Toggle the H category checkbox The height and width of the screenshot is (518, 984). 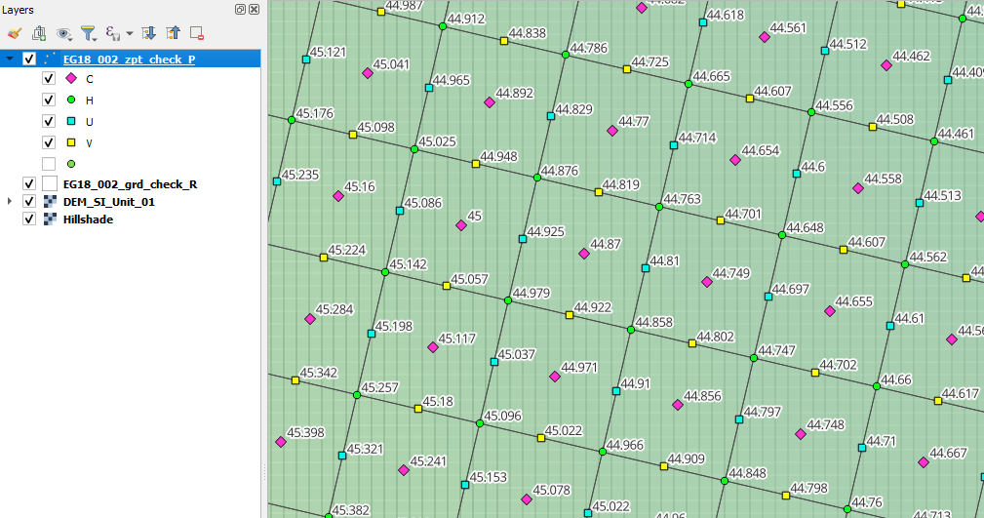pos(49,100)
